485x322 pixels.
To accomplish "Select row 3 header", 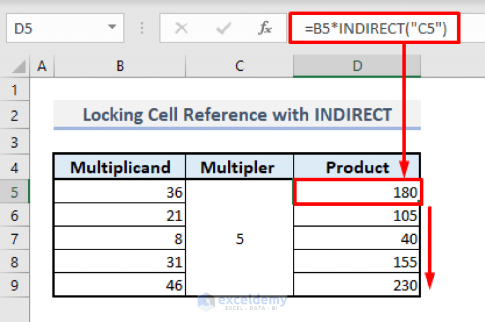I will click(15, 142).
